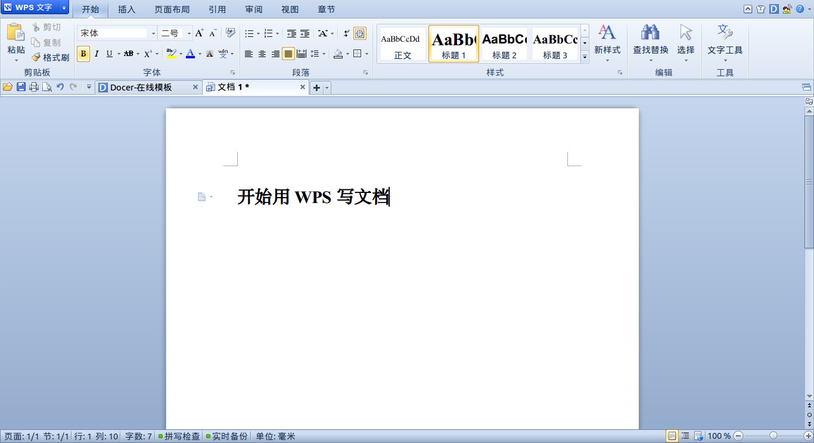Switch to References (引用) tab

coord(217,10)
